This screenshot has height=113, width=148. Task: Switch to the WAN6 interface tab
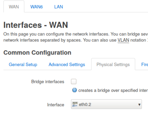pyautogui.click(x=37, y=7)
